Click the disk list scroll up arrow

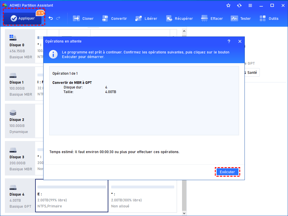click(184, 31)
